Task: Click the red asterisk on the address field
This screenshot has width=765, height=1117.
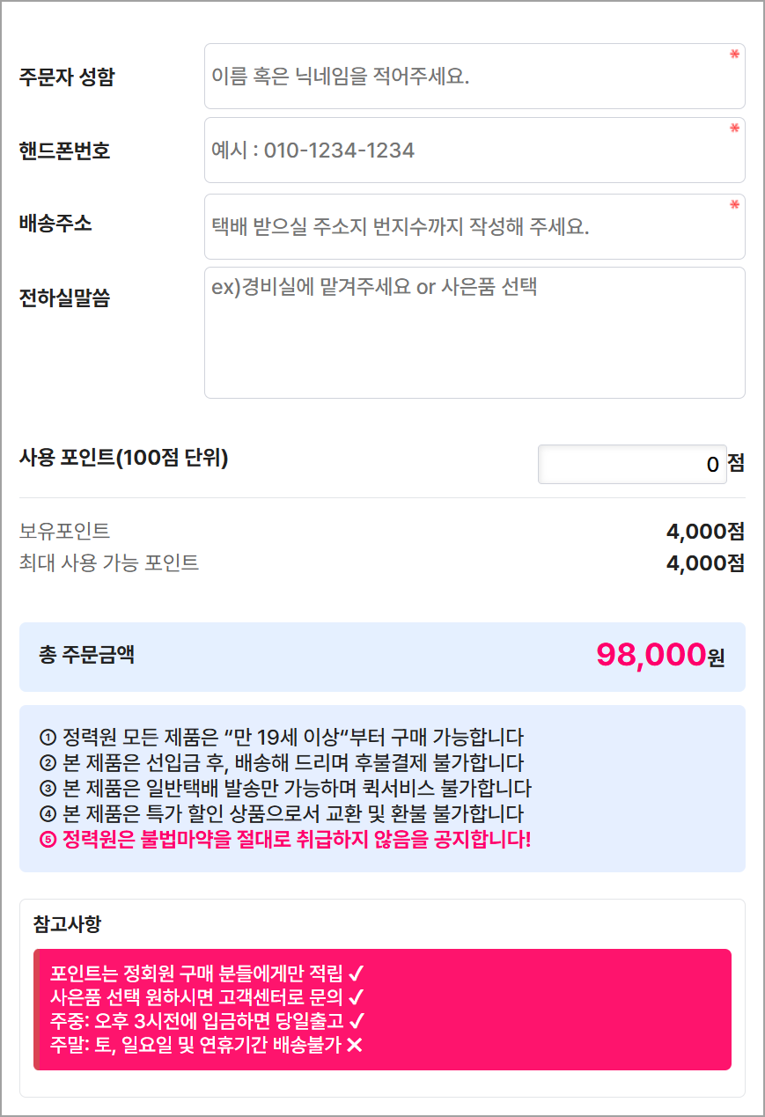Action: (x=734, y=205)
